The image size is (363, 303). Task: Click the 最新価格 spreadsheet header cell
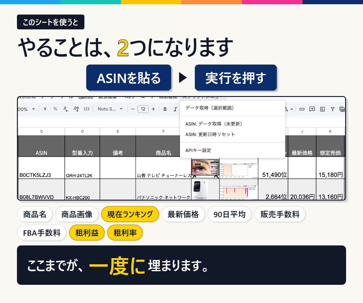302,146
